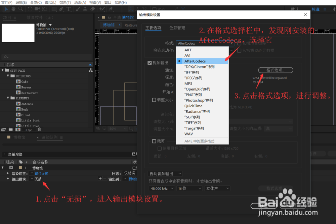Close the 输出模块设置 dialog
This screenshot has width=336, height=224.
305,15
